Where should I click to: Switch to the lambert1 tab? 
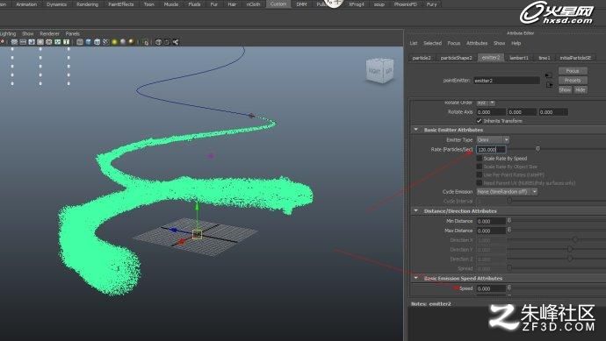[519, 58]
